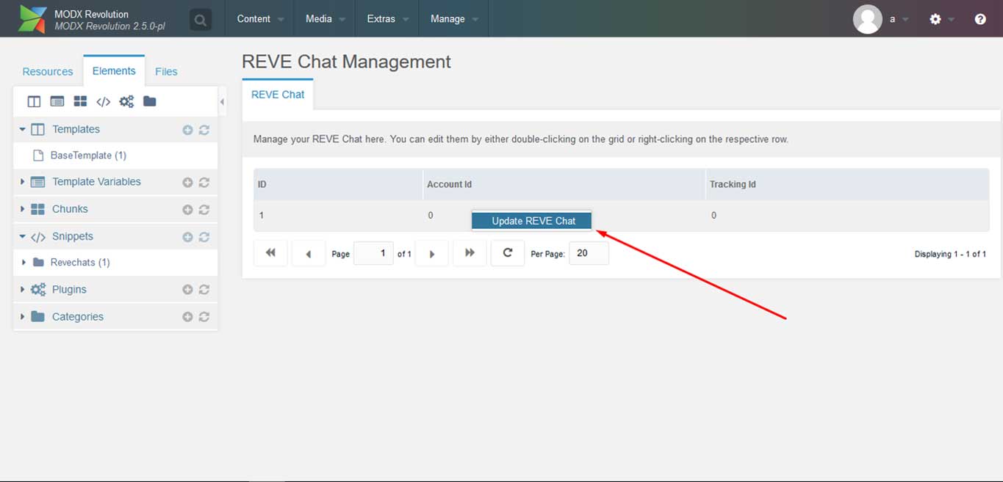Click the New Template Variable toolbar icon

57,101
